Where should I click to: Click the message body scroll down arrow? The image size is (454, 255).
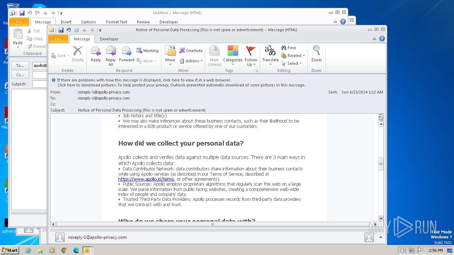(381, 219)
